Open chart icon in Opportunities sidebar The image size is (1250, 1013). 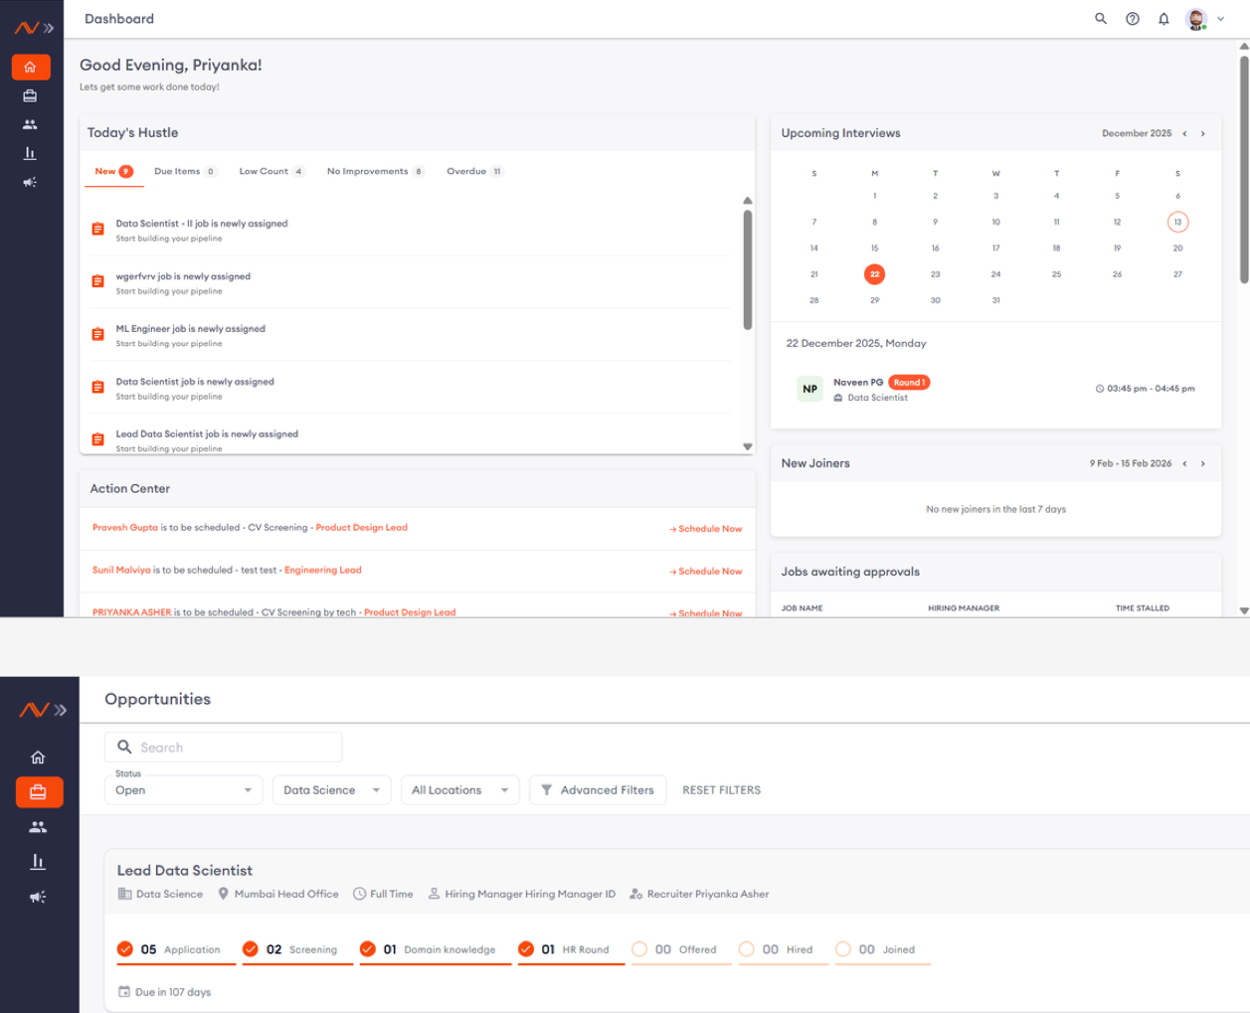39,862
